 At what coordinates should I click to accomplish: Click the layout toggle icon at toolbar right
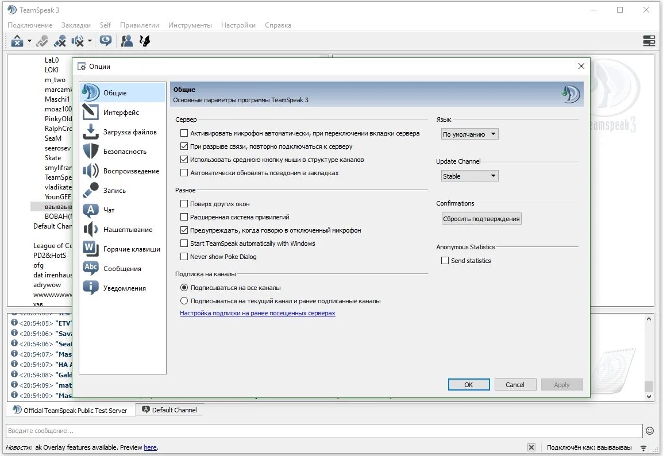click(x=649, y=41)
